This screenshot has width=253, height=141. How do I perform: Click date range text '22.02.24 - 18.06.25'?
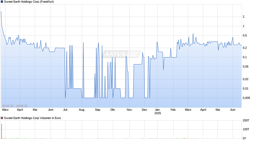15,106
